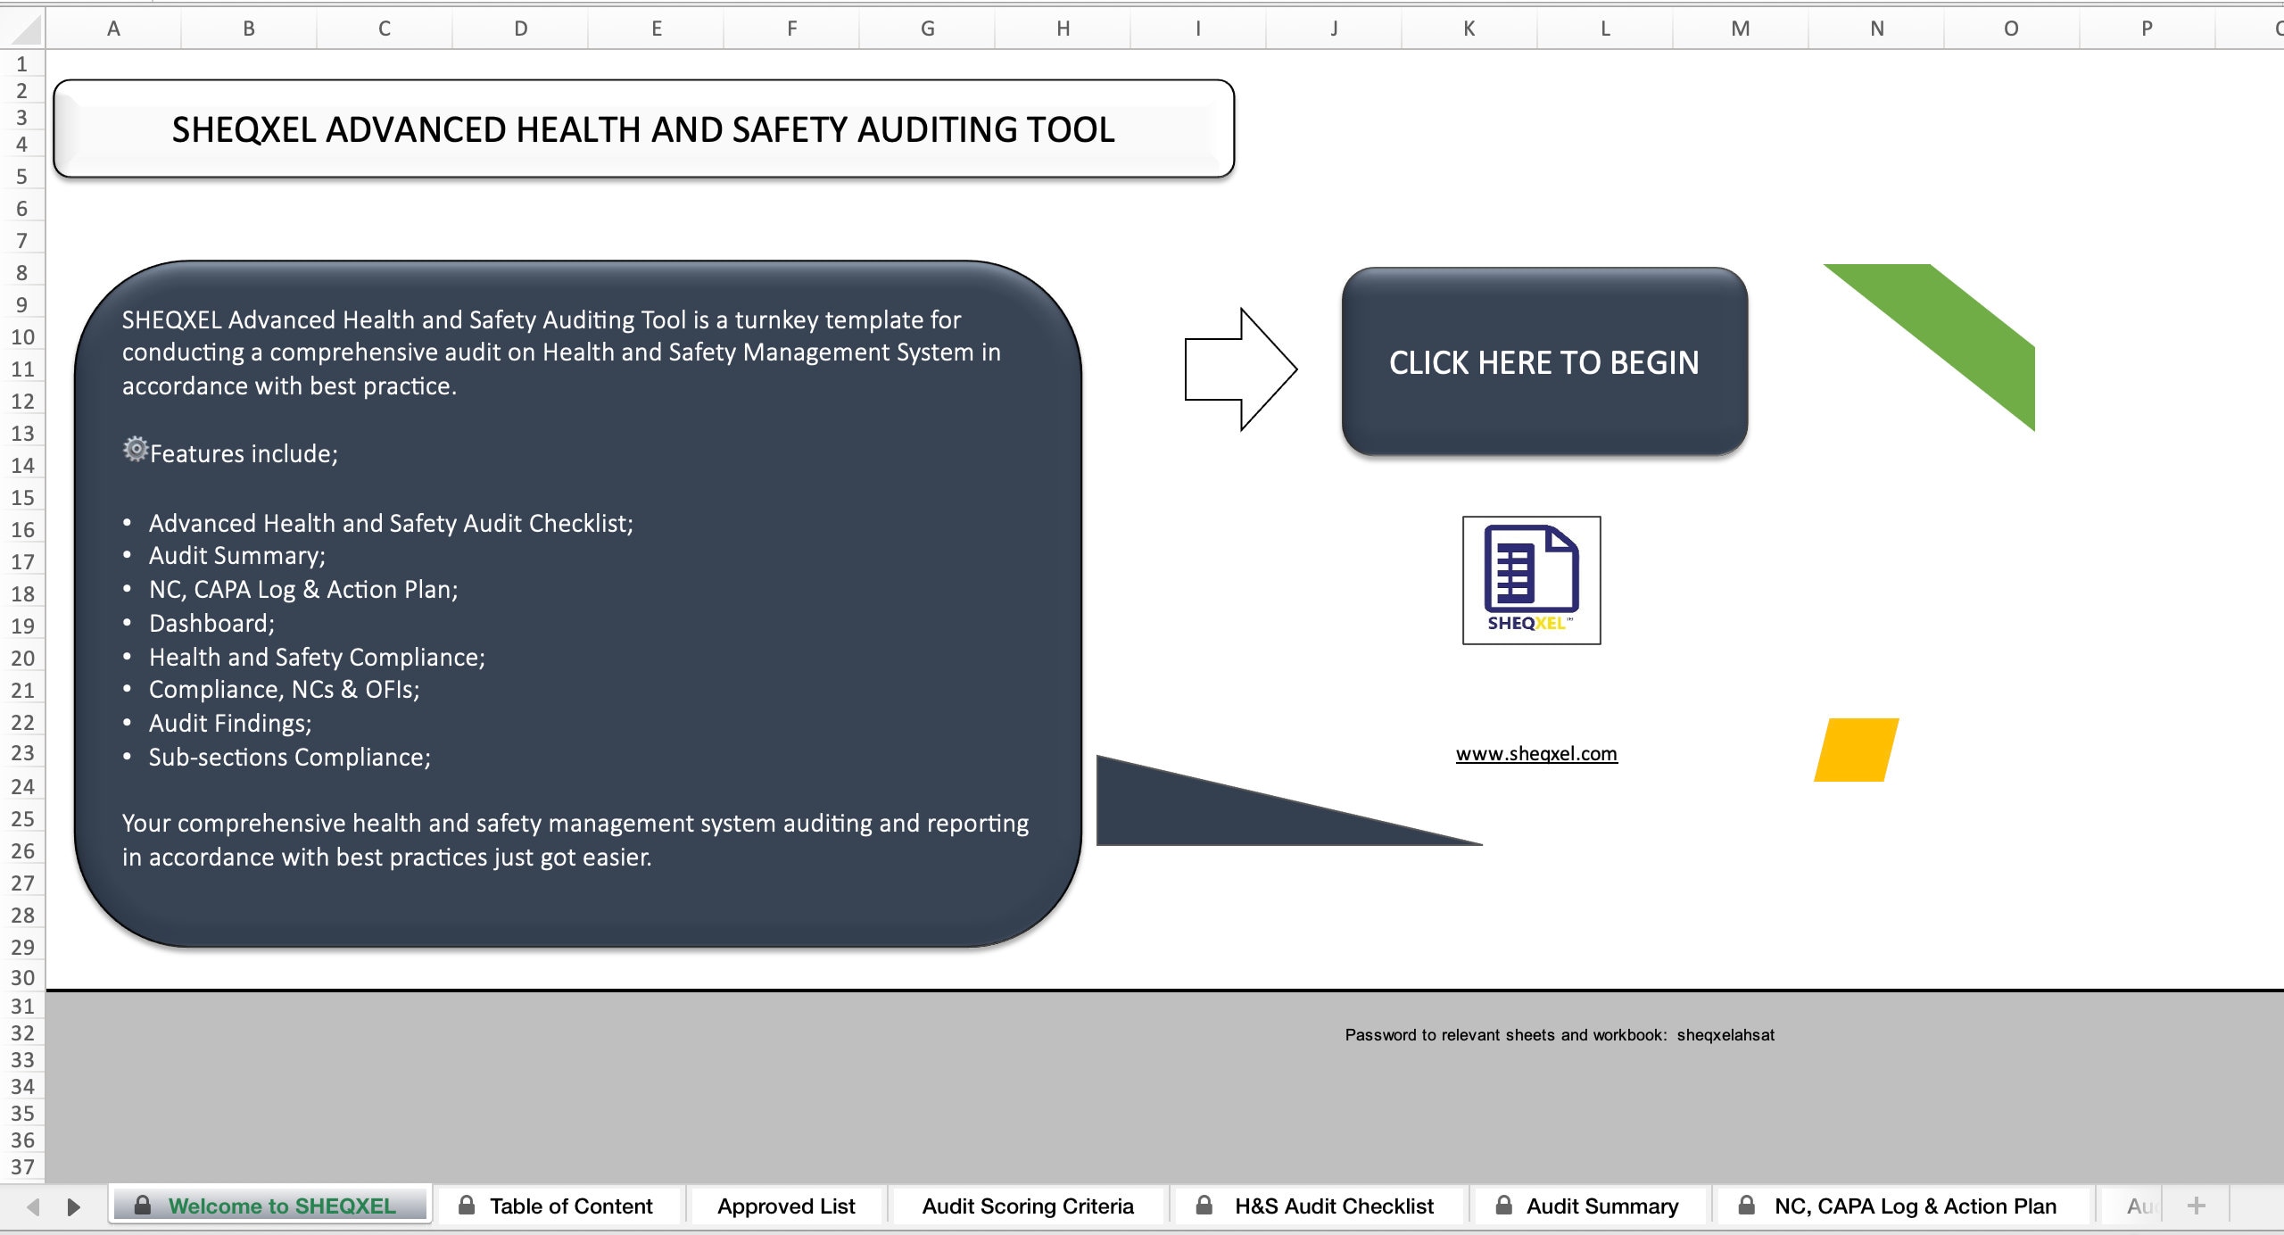
Task: Click the lock icon on Table of Content tab
Action: point(467,1206)
